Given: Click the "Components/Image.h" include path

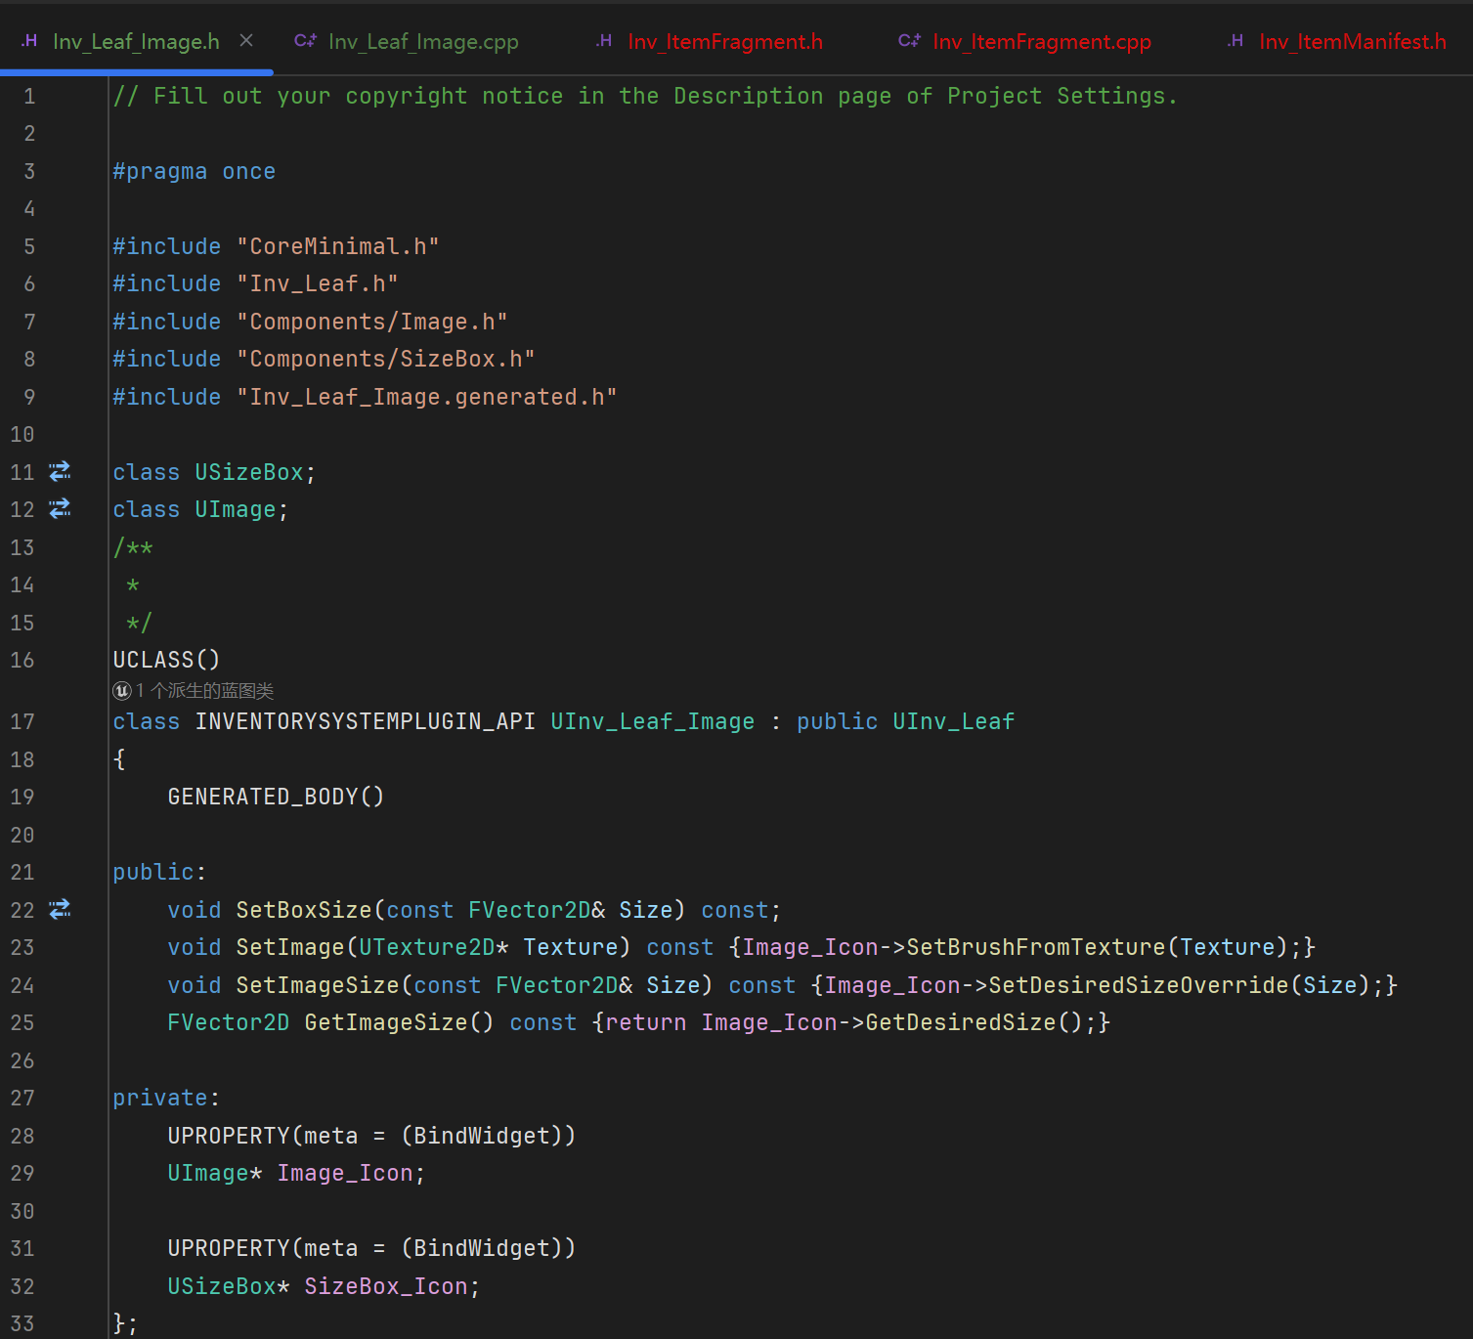Looking at the screenshot, I should click(372, 322).
